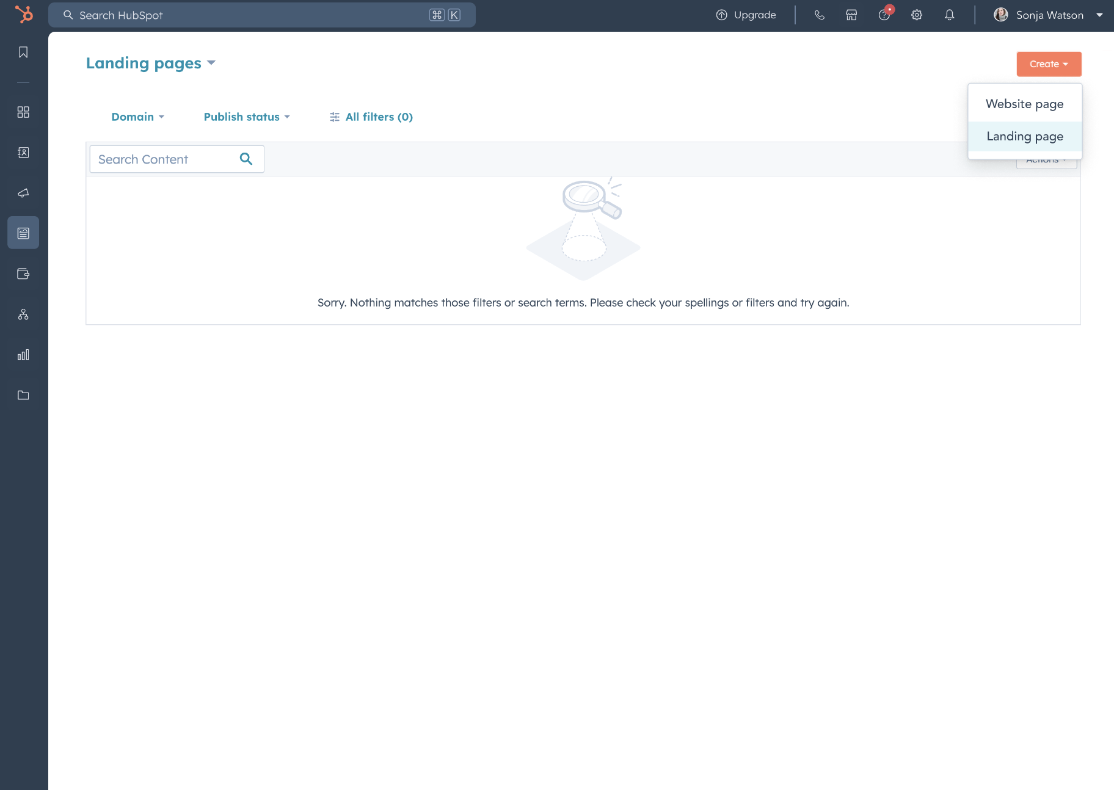Select Website page from Create menu
The image size is (1114, 790).
(1025, 104)
